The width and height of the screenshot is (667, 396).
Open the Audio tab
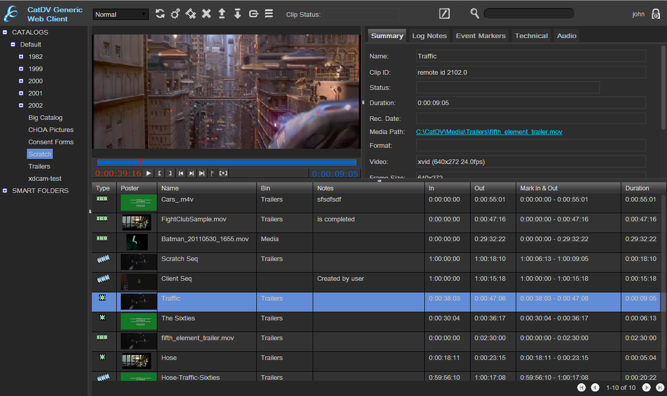point(566,36)
